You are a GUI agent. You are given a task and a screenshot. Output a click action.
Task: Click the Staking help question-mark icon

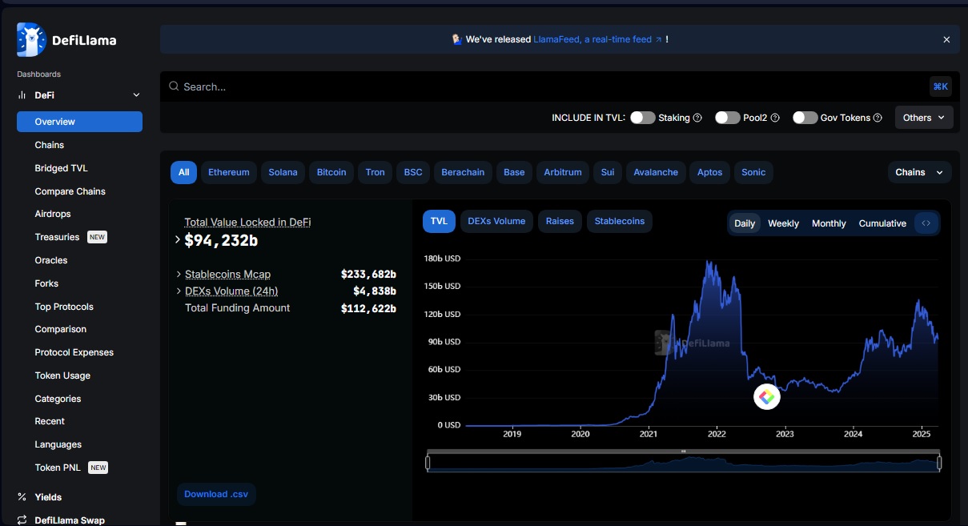(697, 118)
